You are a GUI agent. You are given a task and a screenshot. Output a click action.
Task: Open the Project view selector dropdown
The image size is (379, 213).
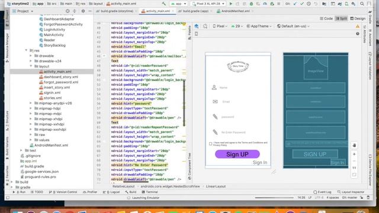(x=23, y=11)
